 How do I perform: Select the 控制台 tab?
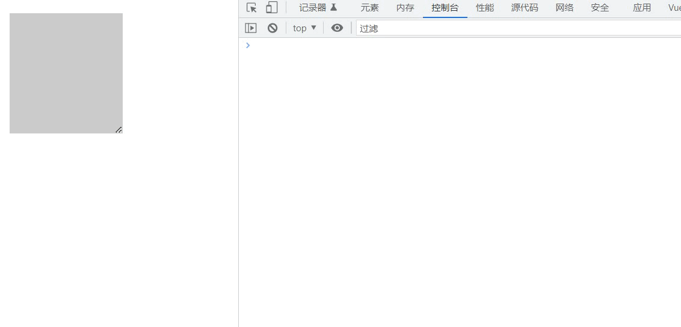click(x=445, y=8)
